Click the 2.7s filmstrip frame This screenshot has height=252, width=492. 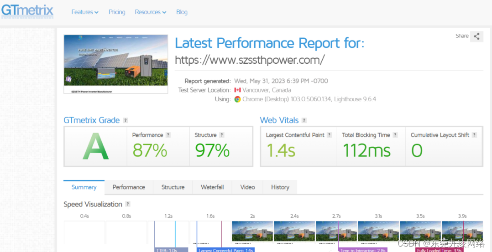coord(336,232)
